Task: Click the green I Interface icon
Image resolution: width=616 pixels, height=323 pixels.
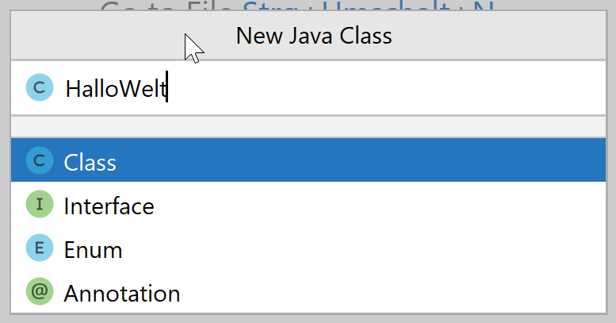Action: (40, 204)
